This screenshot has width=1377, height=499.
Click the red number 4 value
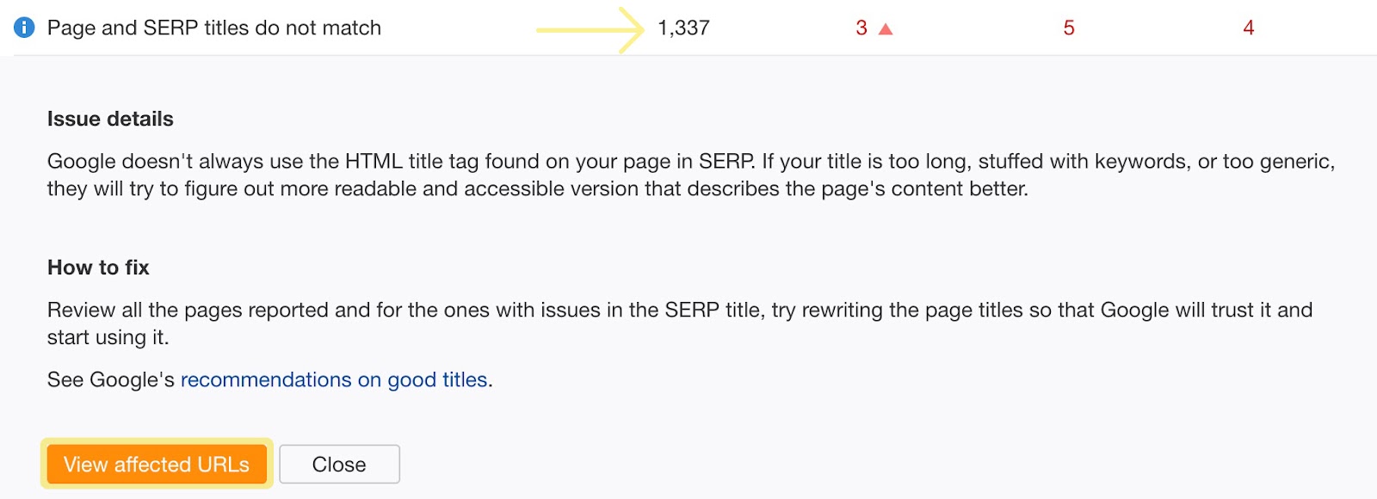pos(1248,28)
